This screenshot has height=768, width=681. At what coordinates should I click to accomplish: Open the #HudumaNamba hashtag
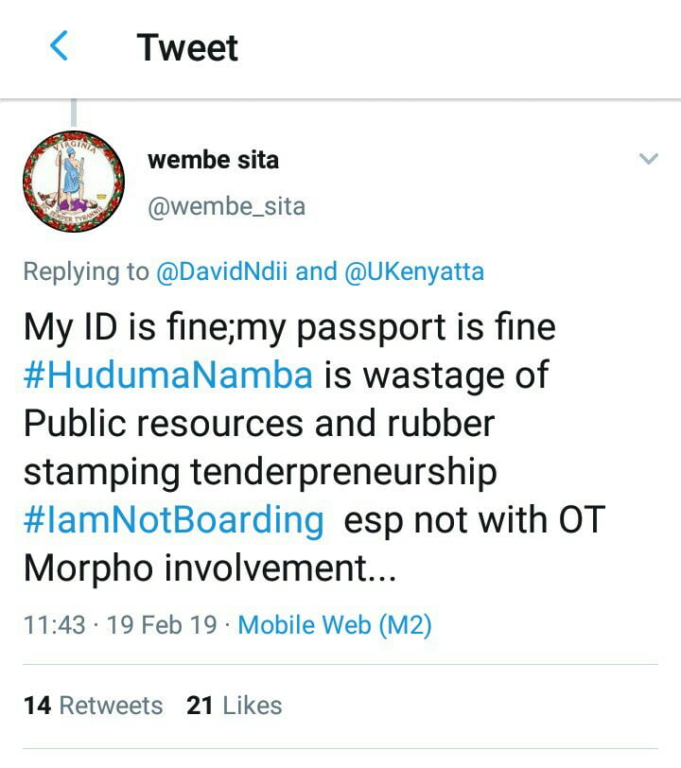(x=167, y=375)
